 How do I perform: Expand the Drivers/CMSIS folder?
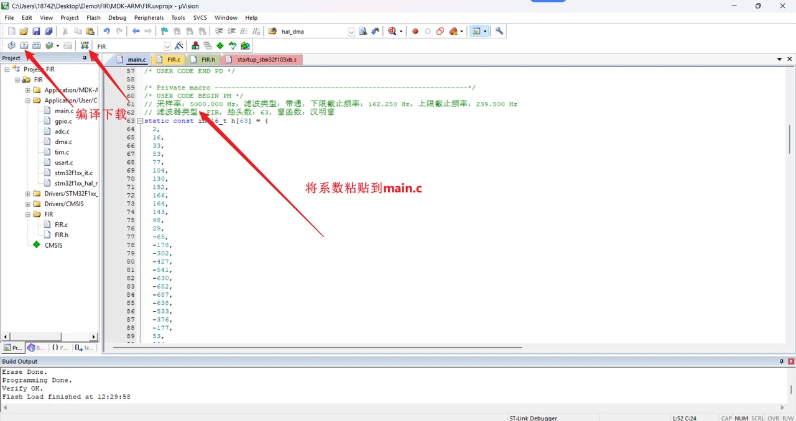click(x=28, y=204)
